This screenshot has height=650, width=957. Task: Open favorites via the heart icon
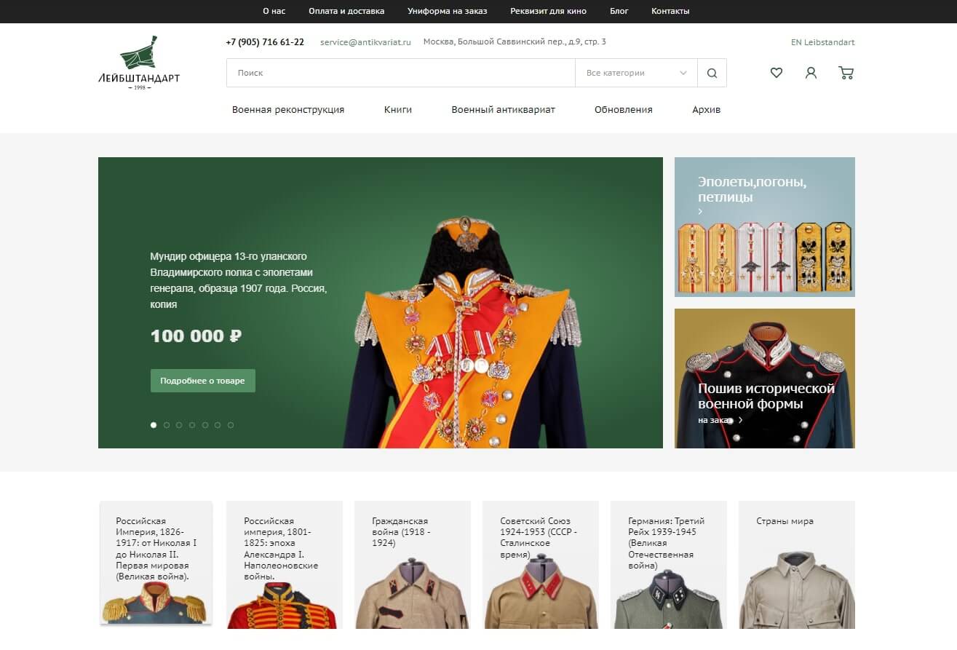tap(777, 73)
